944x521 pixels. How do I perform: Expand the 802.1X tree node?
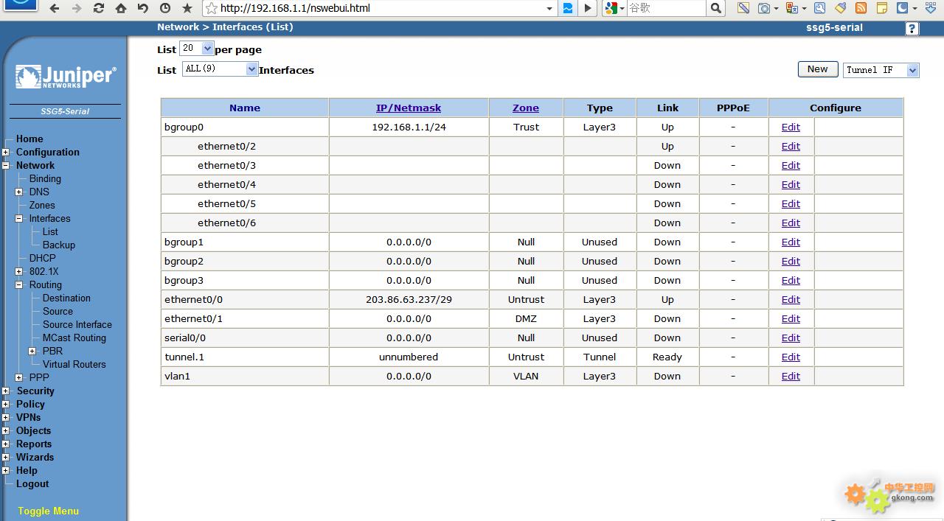pyautogui.click(x=19, y=272)
